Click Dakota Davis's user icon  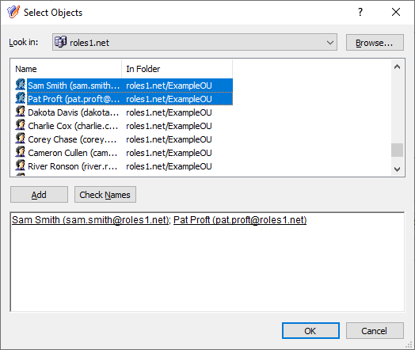21,112
